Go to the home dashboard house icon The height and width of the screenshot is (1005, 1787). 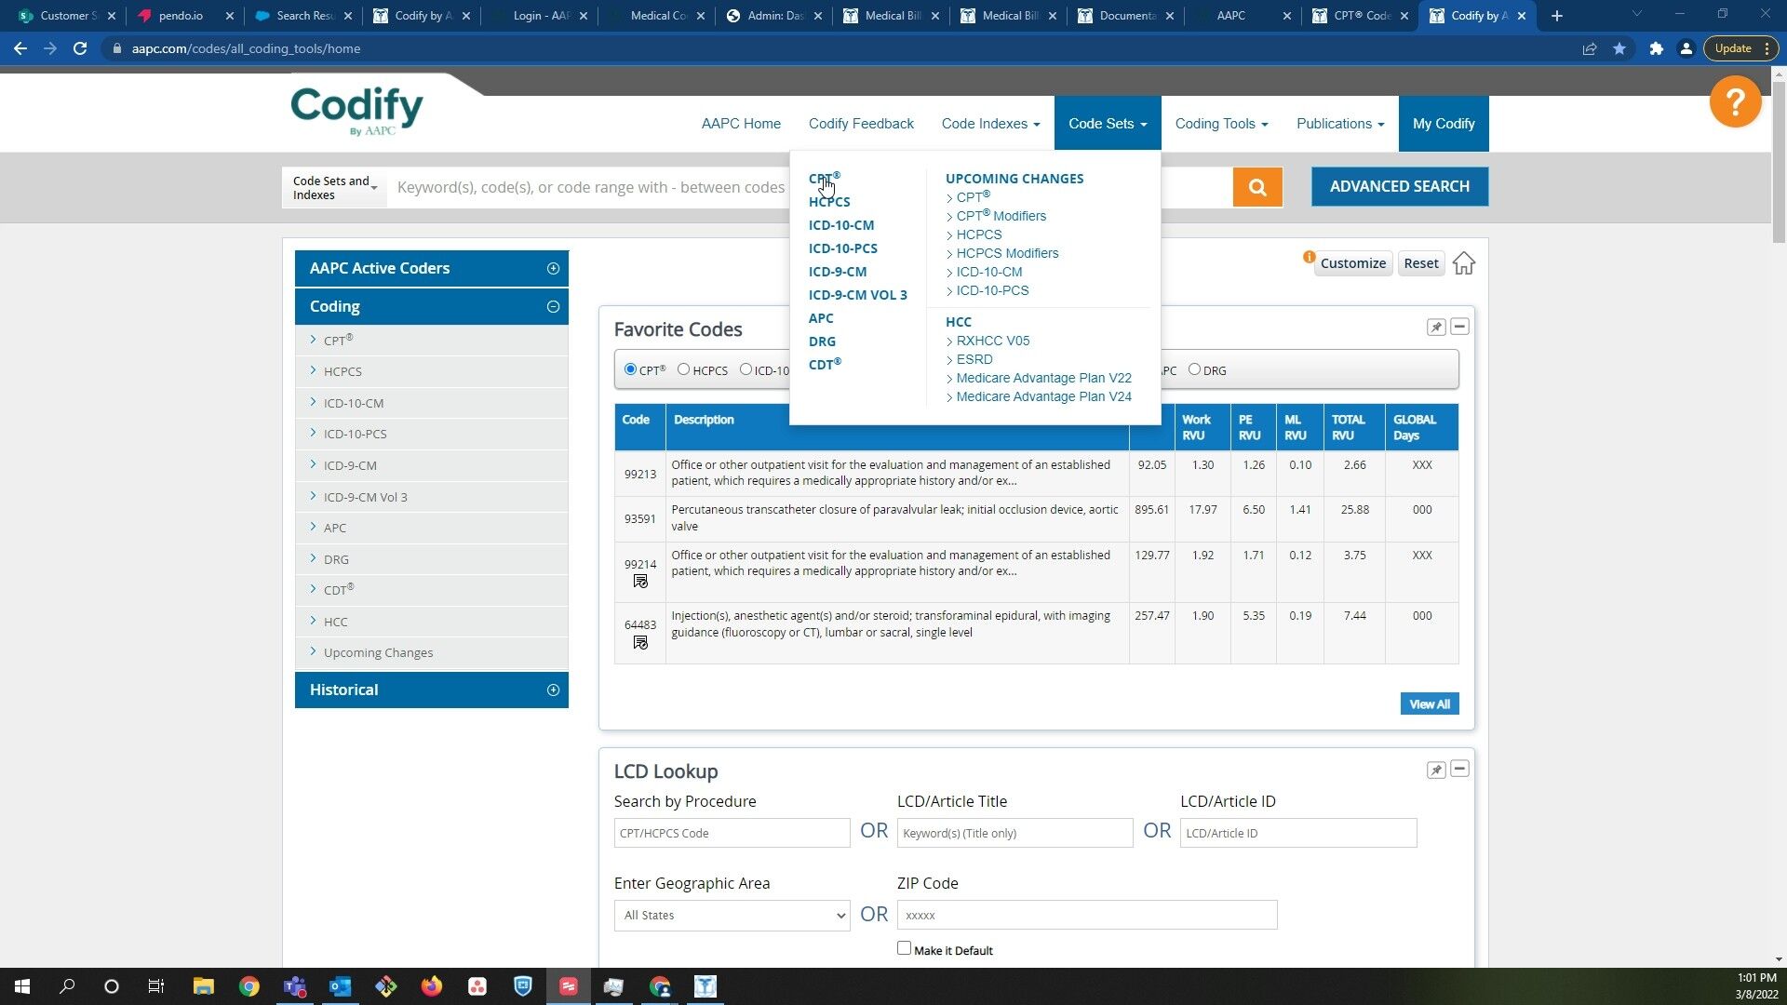(x=1463, y=263)
